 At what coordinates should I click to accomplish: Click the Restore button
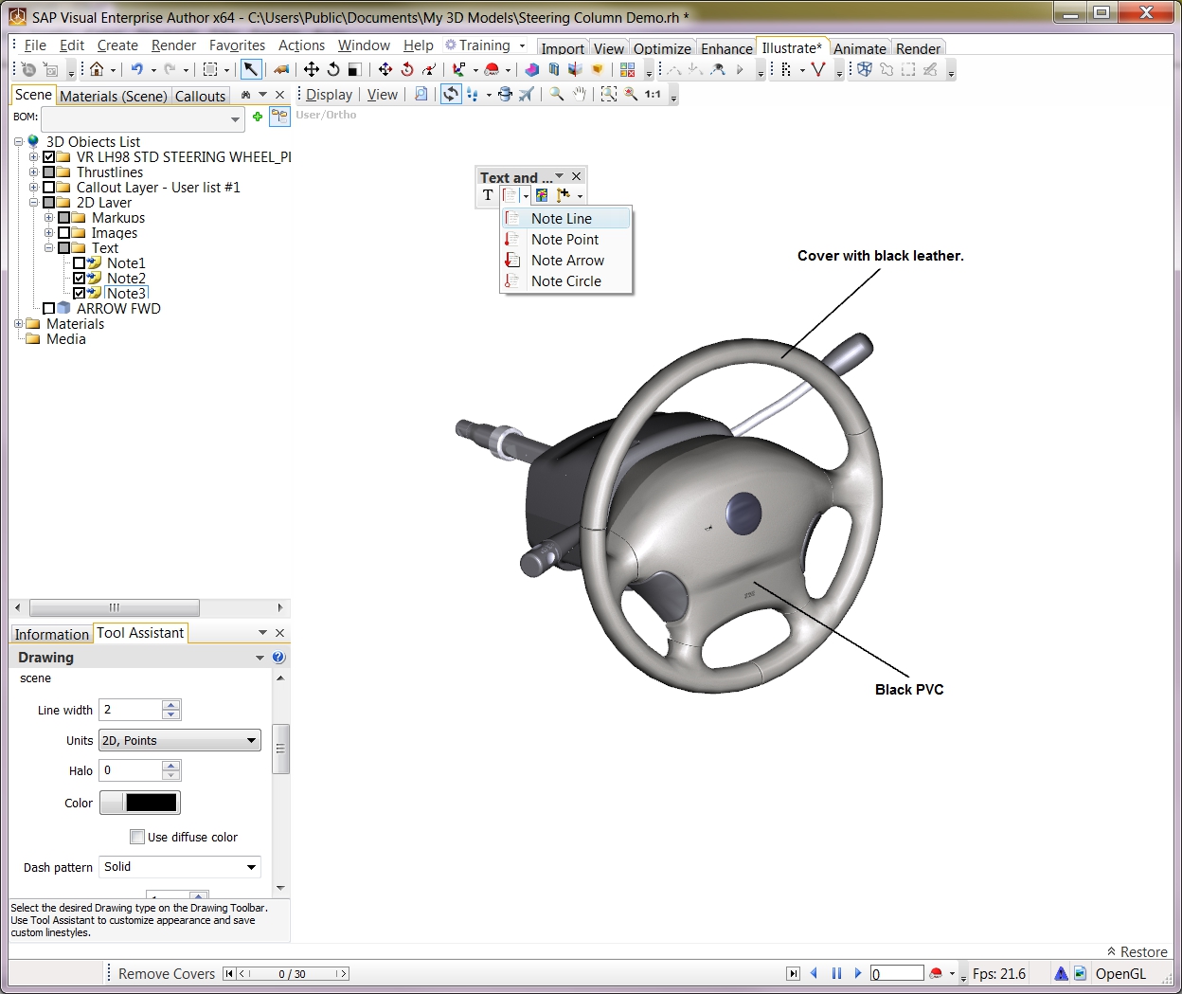pyautogui.click(x=1137, y=952)
